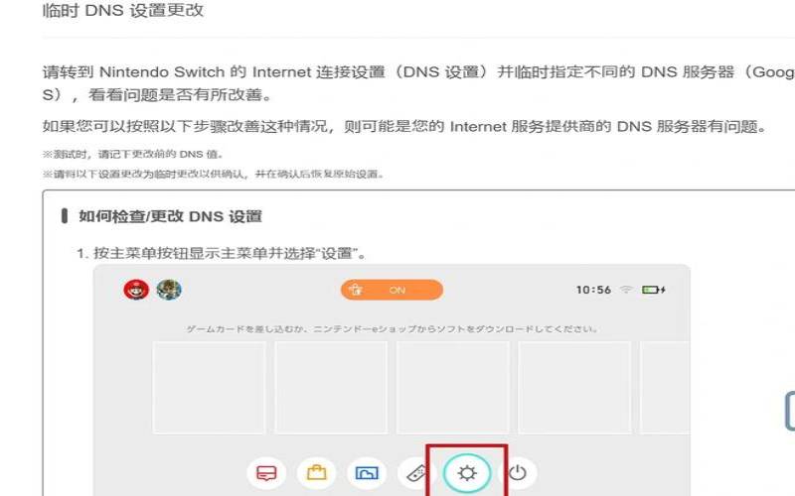Viewport: 795px width, 496px height.
Task: Click the note '※测试时，请记下更改前的 DNS 值。'
Action: click(x=133, y=155)
